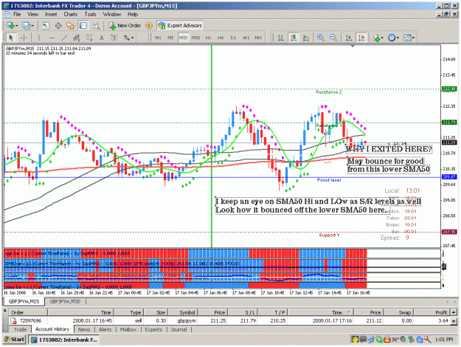Switch to GBPJPYm,M30 chart tab
The height and width of the screenshot is (347, 461).
(65, 301)
